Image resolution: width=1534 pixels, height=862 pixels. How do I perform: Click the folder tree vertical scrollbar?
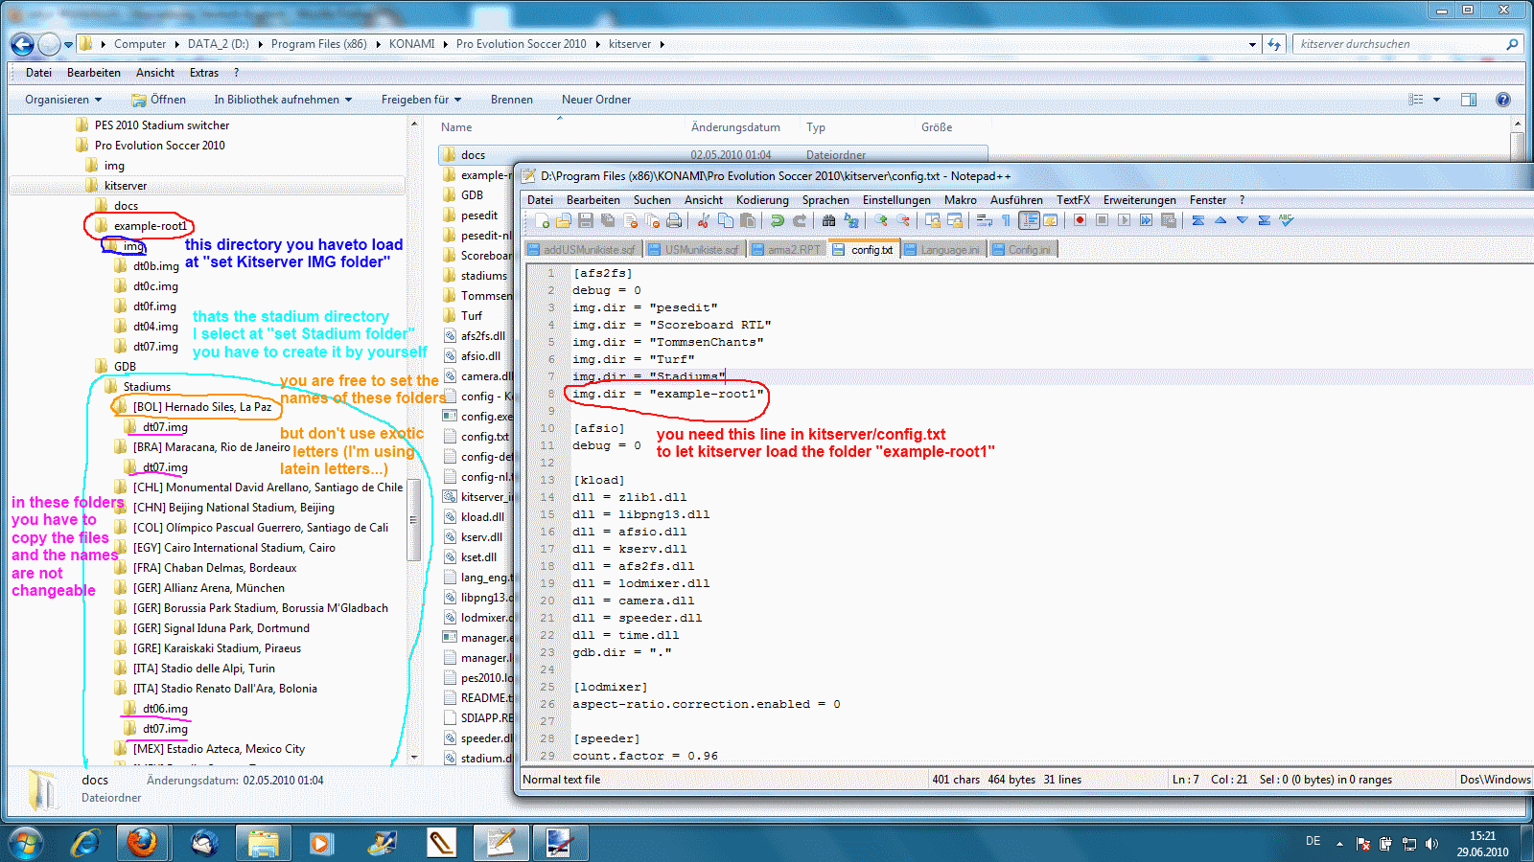[414, 520]
